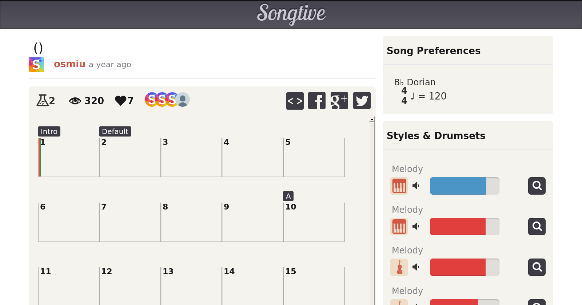The width and height of the screenshot is (582, 305).
Task: Share the song on Google Plus
Action: tap(339, 101)
